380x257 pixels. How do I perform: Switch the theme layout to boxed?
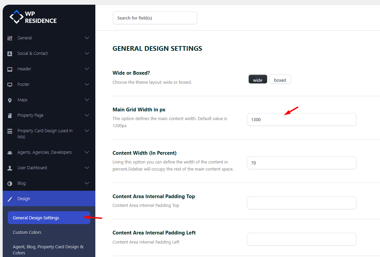[280, 79]
